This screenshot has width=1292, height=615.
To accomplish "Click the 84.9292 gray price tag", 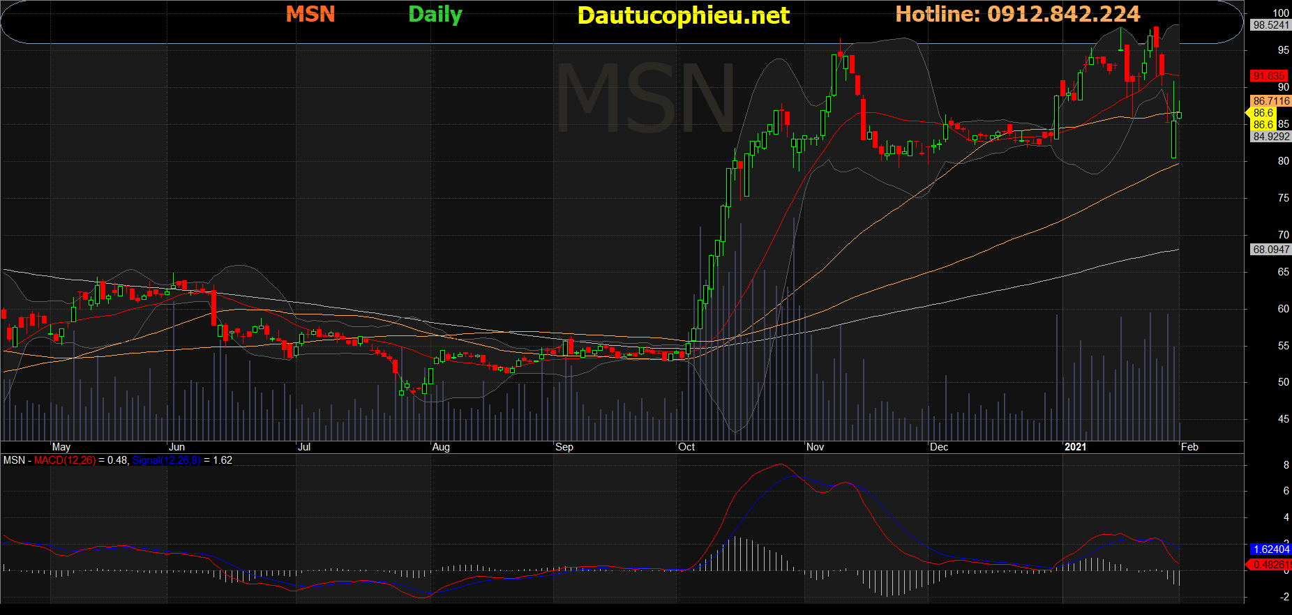I will [x=1271, y=137].
